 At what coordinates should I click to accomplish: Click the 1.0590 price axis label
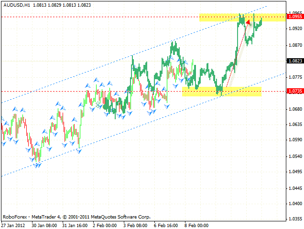pos(294,140)
